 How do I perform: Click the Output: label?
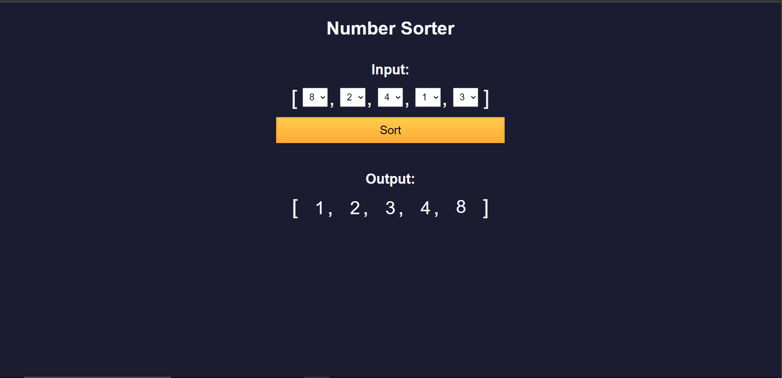[x=390, y=179]
